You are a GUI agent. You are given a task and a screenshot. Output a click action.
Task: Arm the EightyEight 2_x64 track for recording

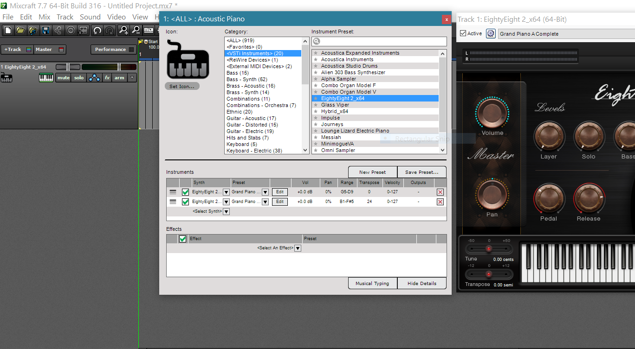click(120, 78)
